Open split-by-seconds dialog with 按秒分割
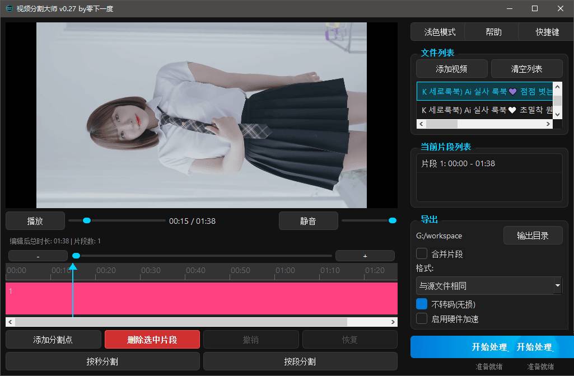The width and height of the screenshot is (574, 376). (103, 361)
